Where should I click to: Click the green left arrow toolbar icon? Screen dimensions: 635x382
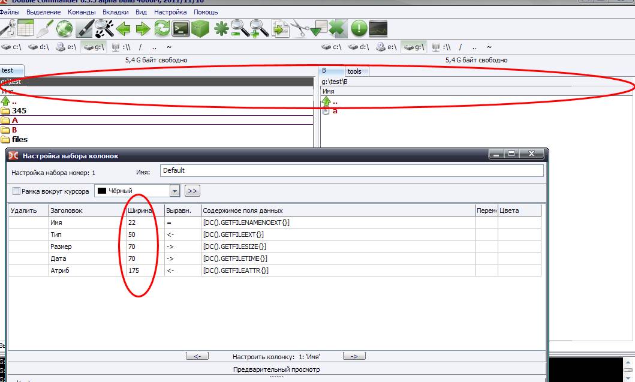coord(124,28)
